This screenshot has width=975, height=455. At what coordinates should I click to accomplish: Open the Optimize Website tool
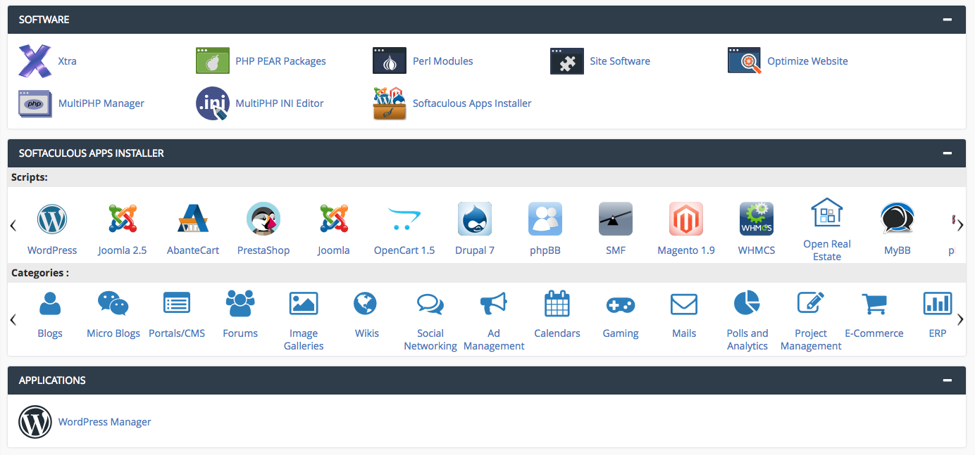pos(744,60)
